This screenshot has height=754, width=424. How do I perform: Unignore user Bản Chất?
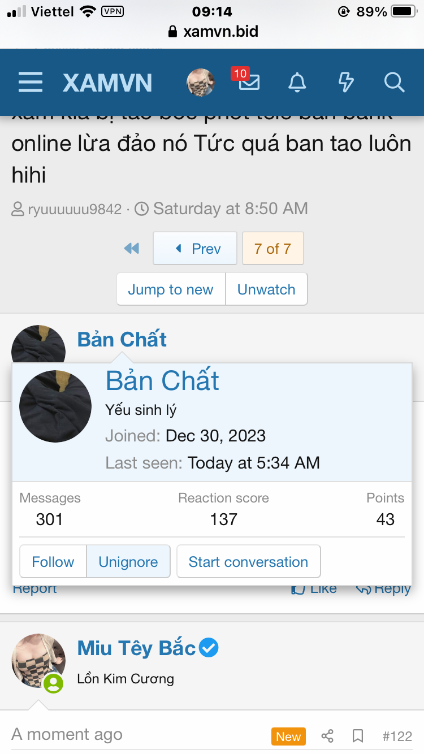click(x=128, y=562)
